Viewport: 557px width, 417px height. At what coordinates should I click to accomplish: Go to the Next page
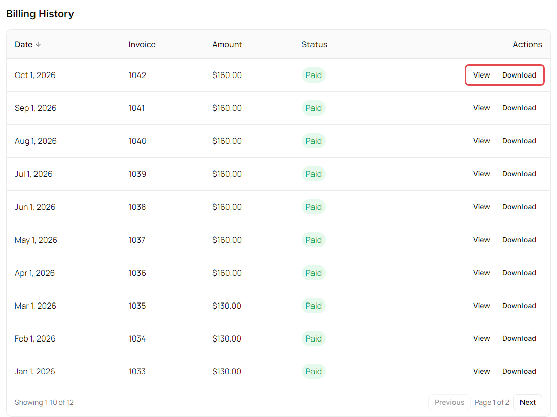[528, 402]
